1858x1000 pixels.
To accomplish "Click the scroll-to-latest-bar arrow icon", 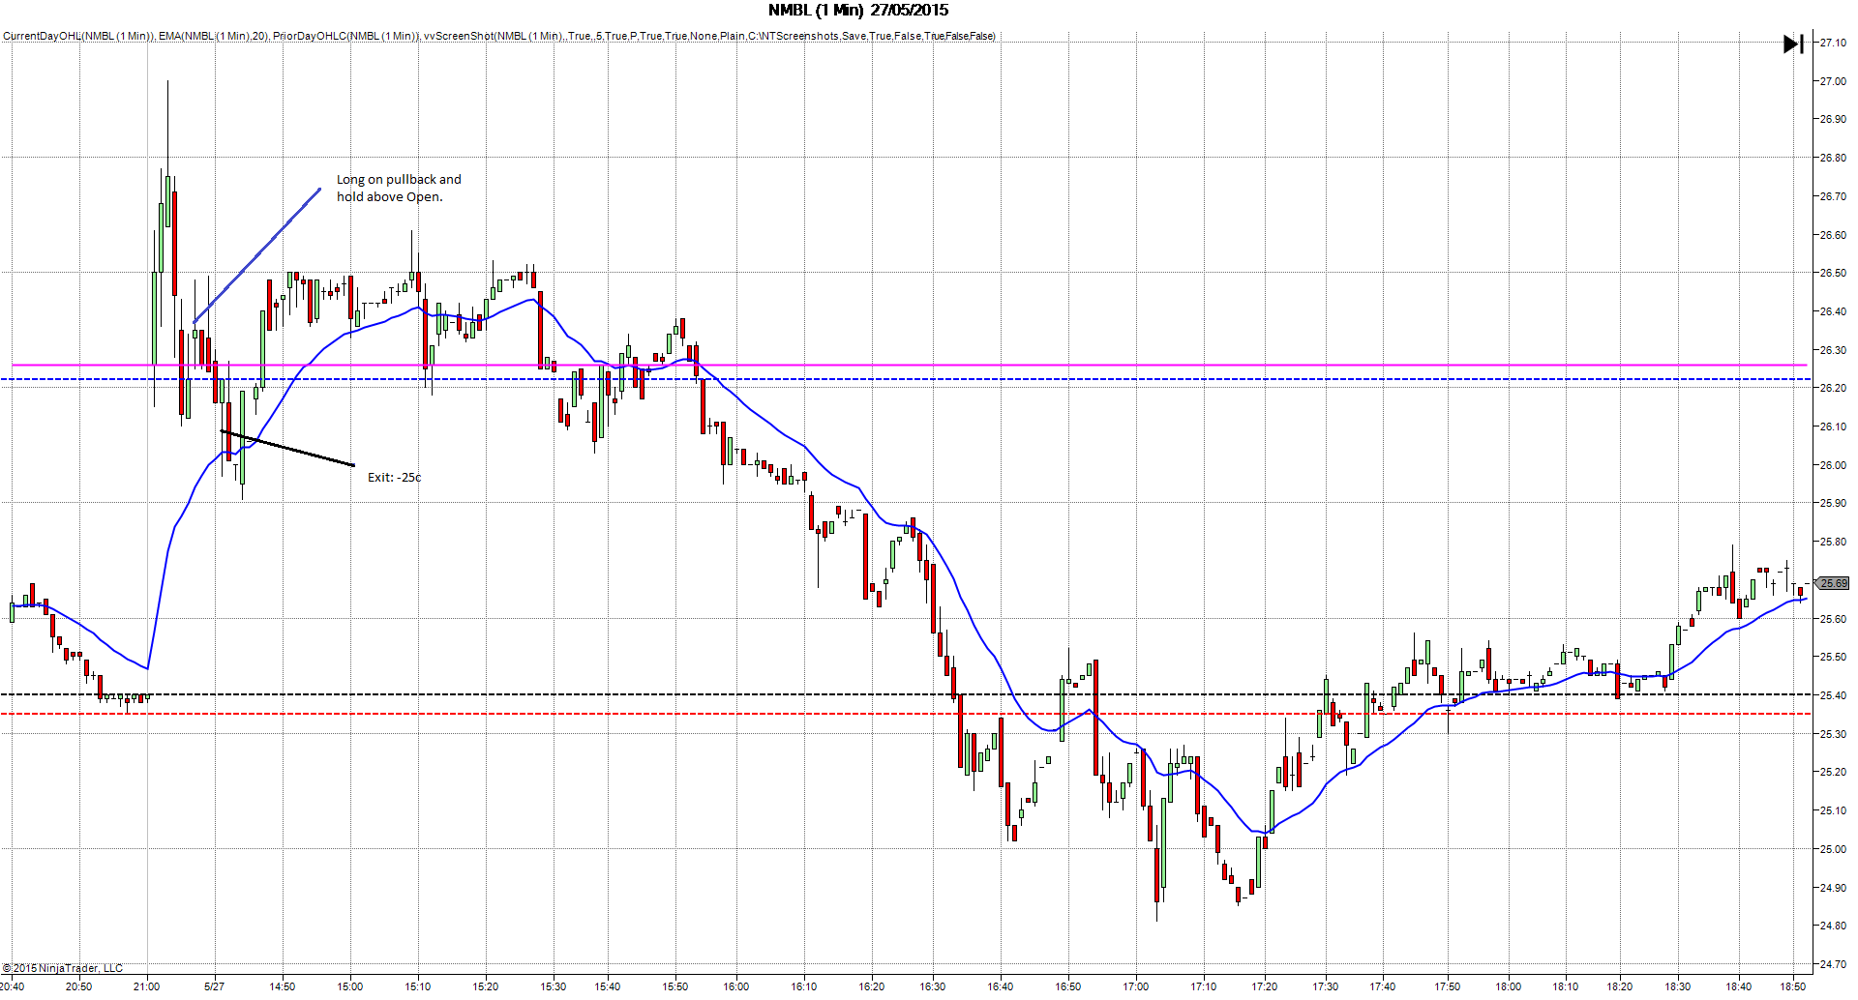I will (1793, 44).
